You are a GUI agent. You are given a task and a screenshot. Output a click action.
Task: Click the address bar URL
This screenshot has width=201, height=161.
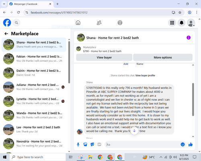59,12
